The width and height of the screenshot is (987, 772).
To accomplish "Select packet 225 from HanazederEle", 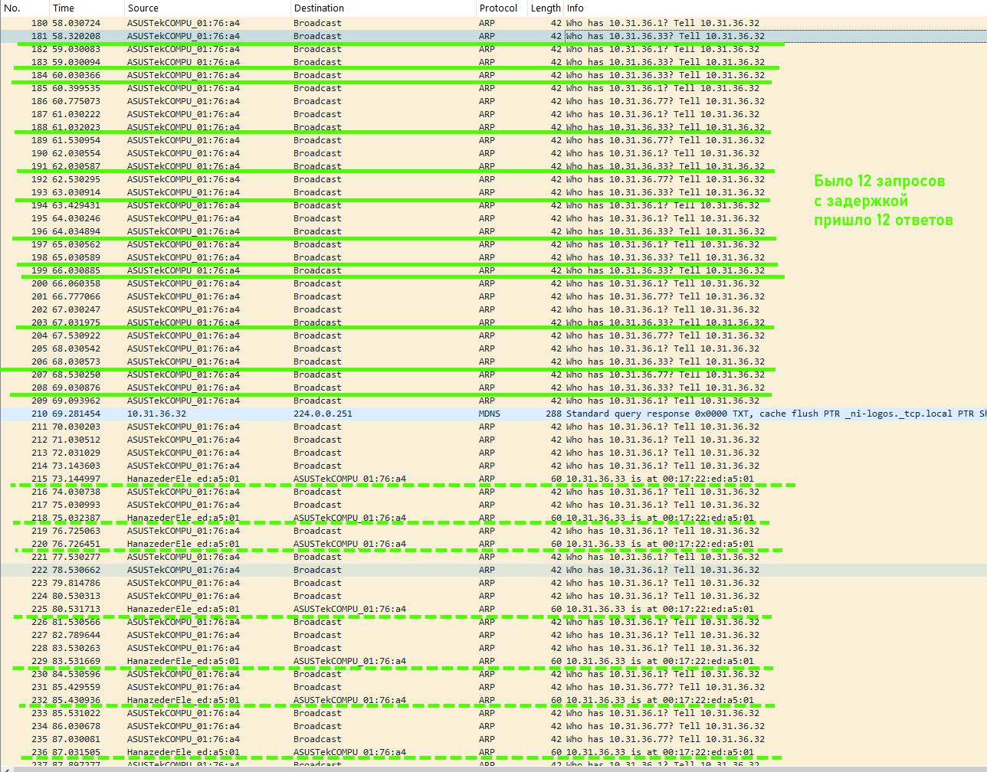I will [307, 609].
